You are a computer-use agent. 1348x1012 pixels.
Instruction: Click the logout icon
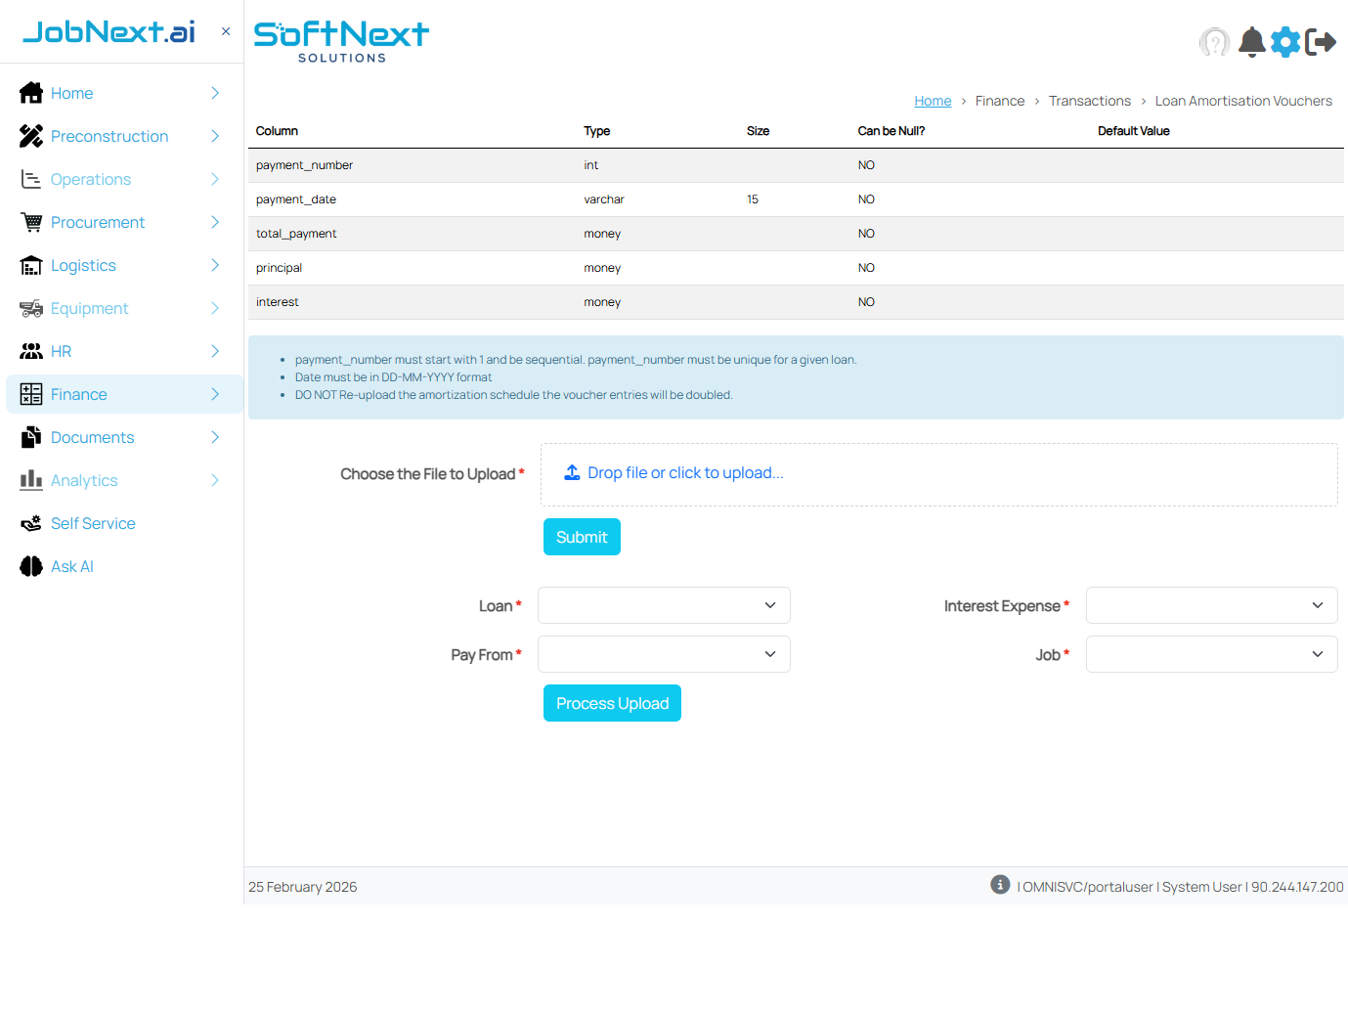(x=1323, y=42)
